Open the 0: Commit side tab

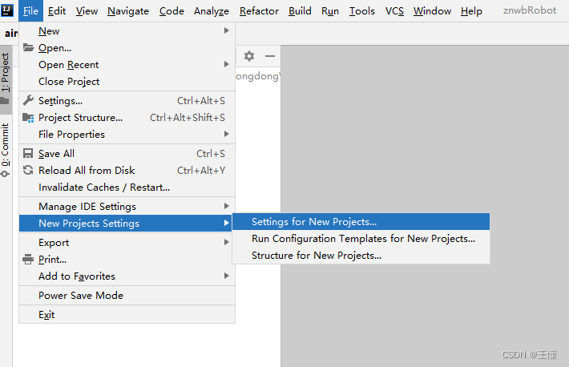point(6,150)
